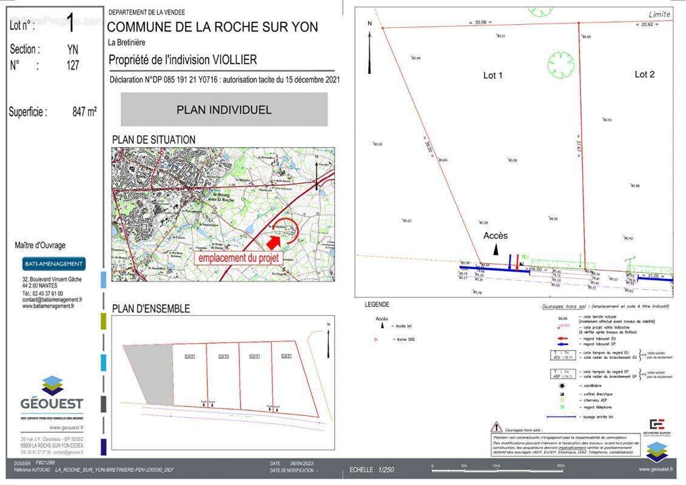Click the red regard tabouret EU legend symbol
686x485 pixels.
(562, 339)
